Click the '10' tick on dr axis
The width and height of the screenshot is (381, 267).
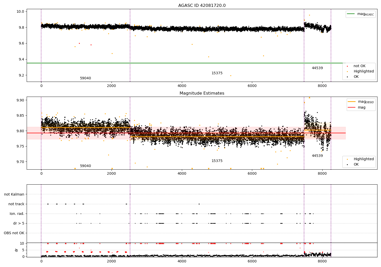(22, 244)
